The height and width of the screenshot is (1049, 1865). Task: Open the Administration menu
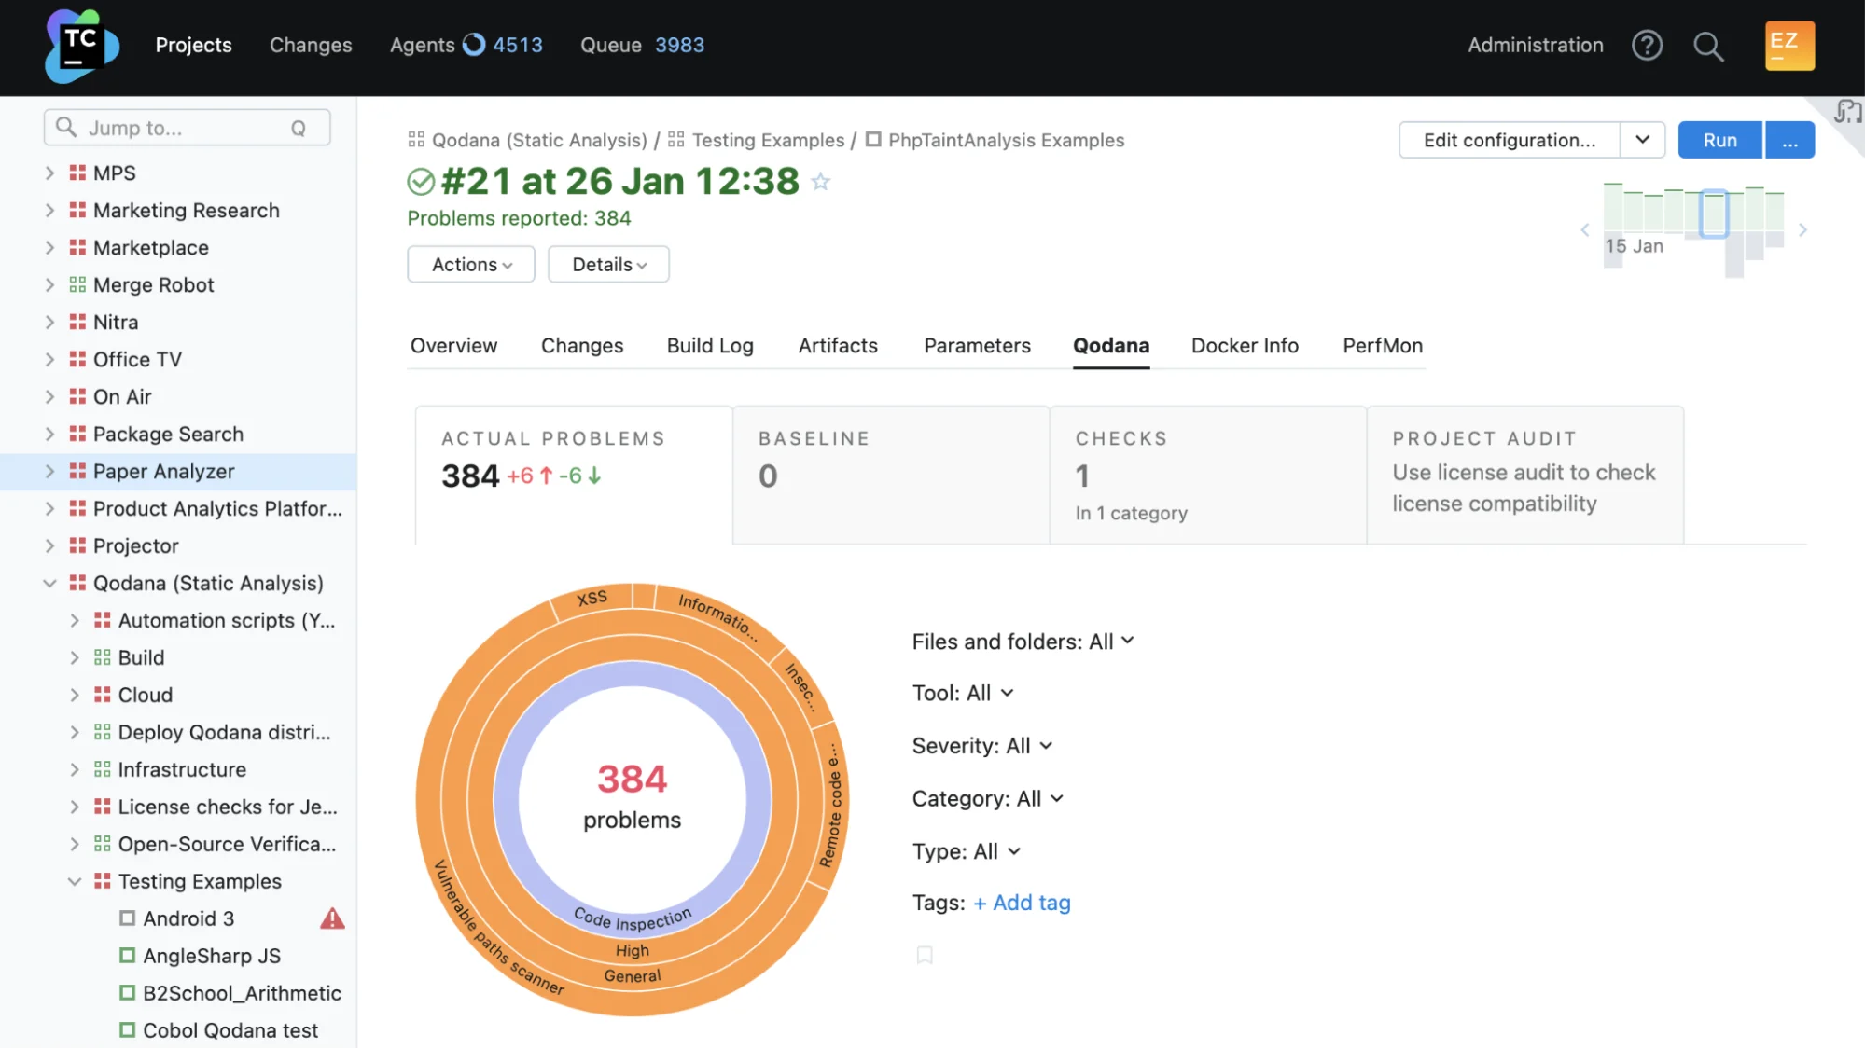[x=1534, y=44]
